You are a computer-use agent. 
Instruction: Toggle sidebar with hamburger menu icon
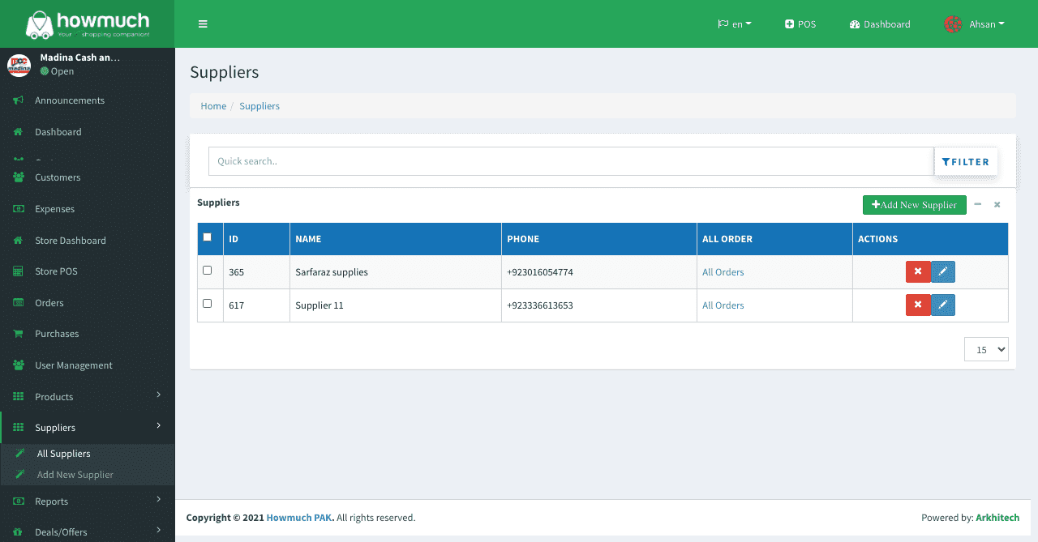pyautogui.click(x=203, y=24)
